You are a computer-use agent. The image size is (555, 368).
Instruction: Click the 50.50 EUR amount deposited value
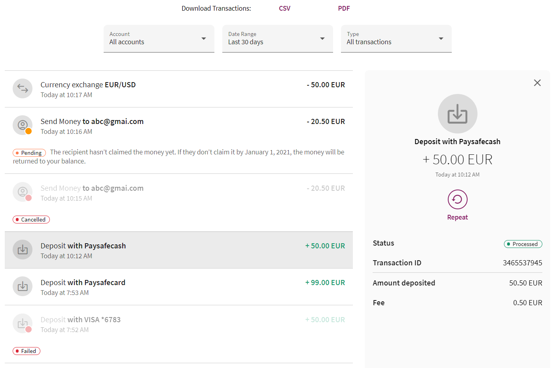(x=526, y=283)
